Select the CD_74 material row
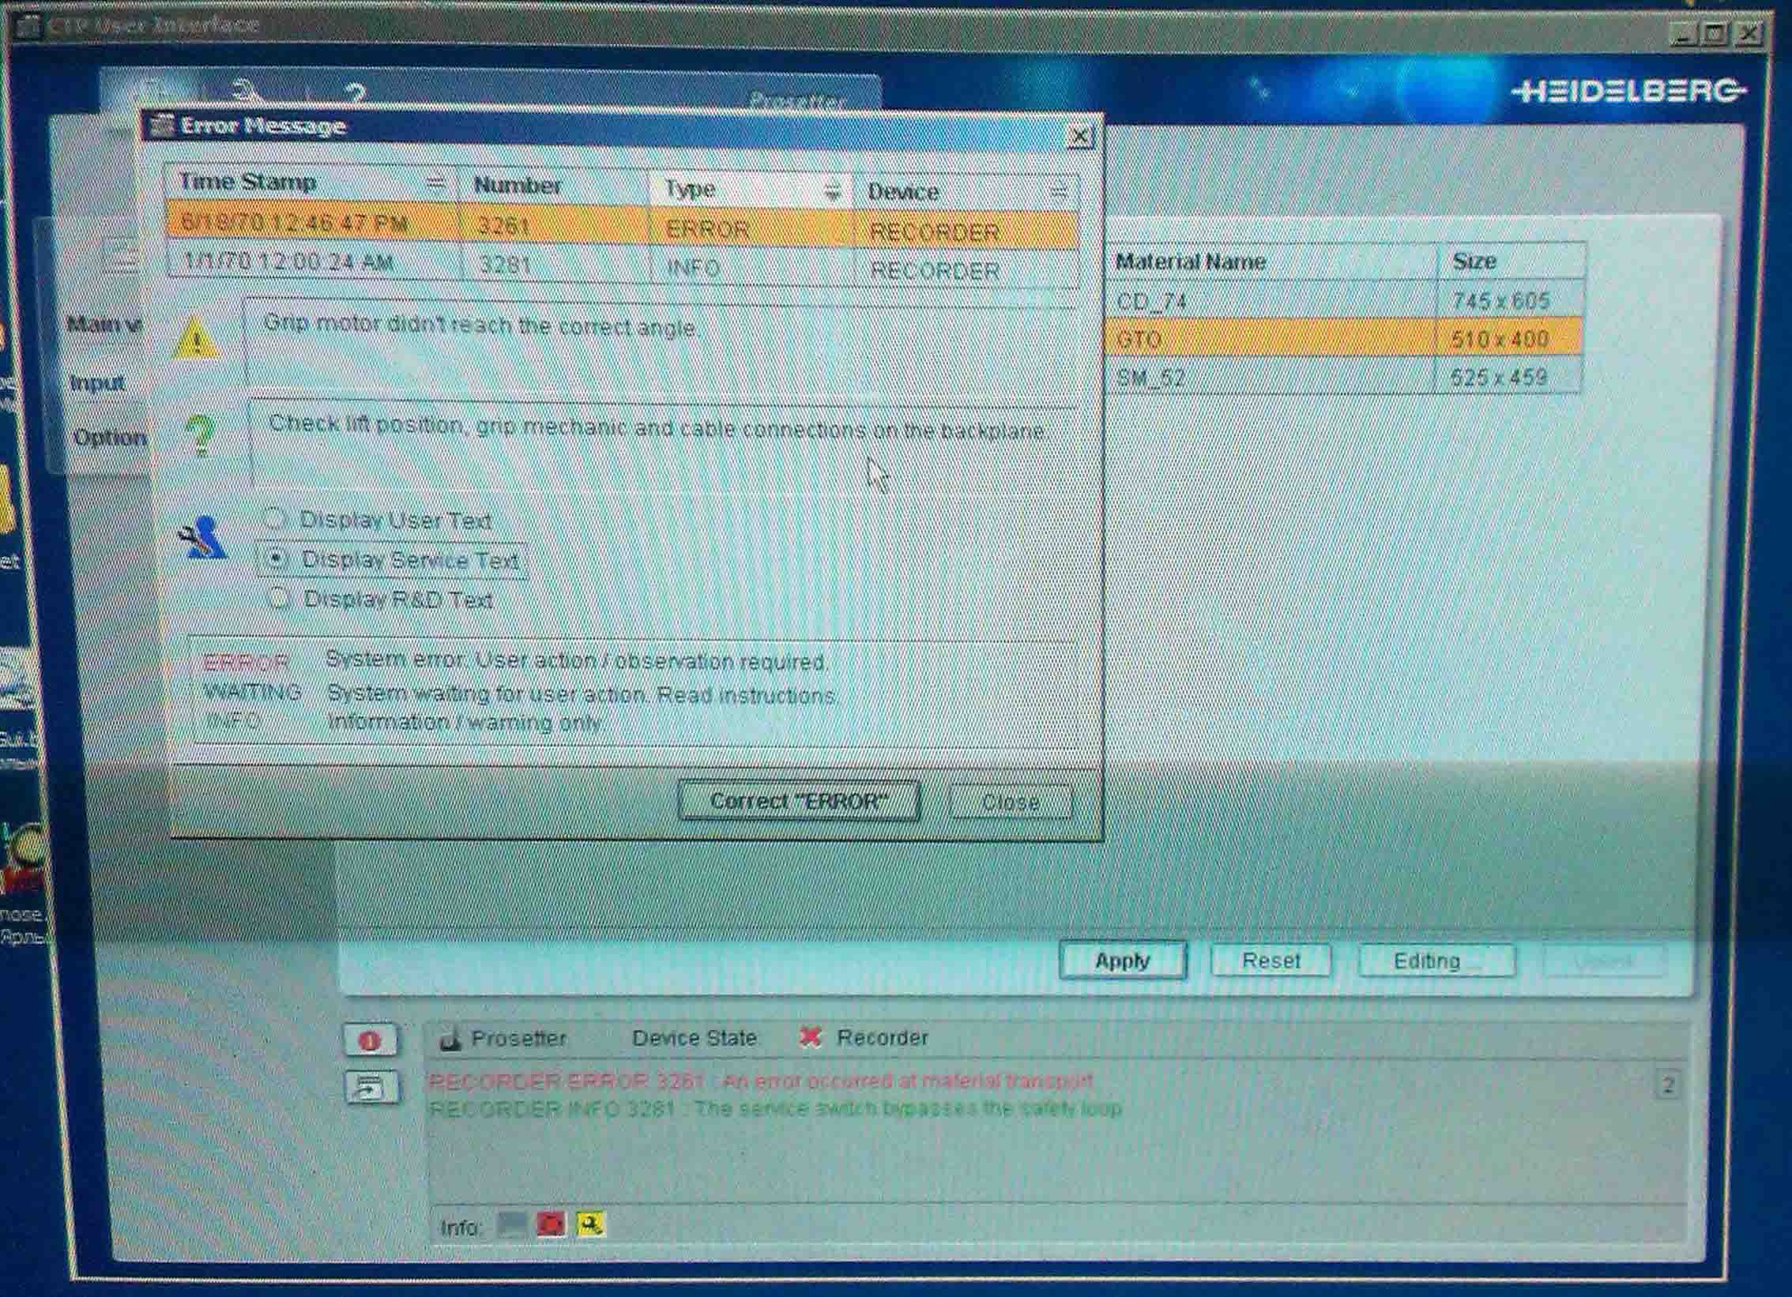The width and height of the screenshot is (1792, 1297). coord(1346,300)
